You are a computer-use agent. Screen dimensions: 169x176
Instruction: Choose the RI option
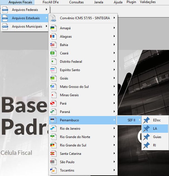[x=155, y=145]
